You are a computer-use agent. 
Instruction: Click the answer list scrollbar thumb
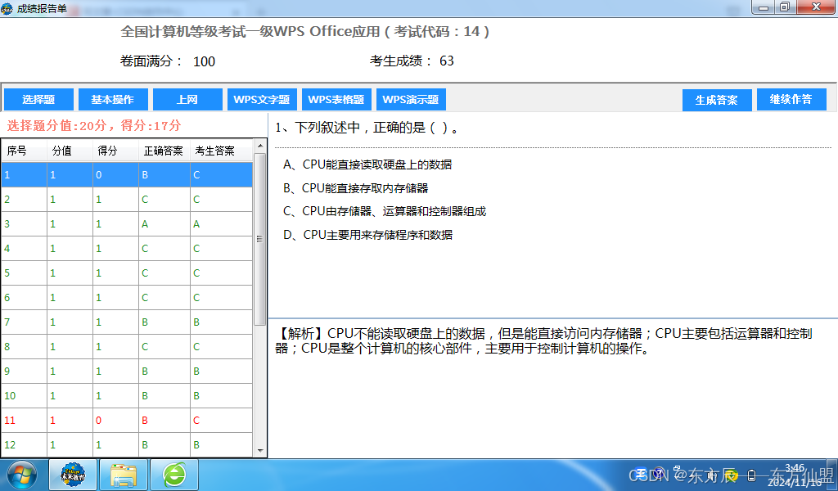[x=259, y=239]
